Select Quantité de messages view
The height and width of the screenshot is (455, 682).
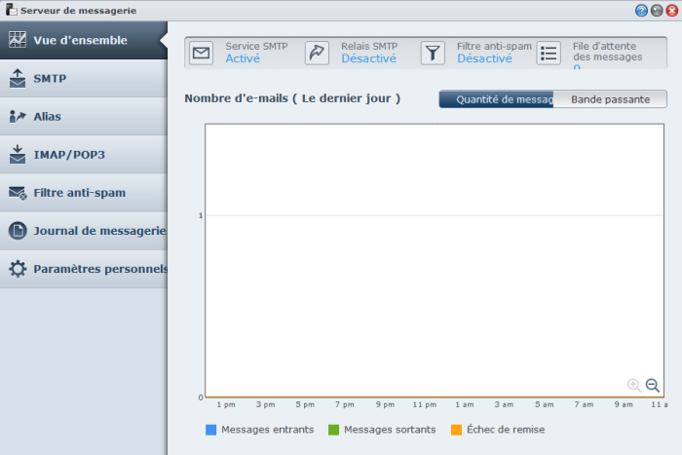[496, 99]
